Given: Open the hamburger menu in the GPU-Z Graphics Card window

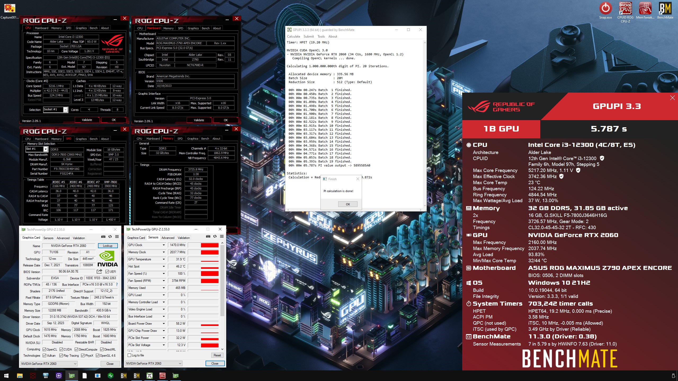Looking at the screenshot, I should click(117, 237).
